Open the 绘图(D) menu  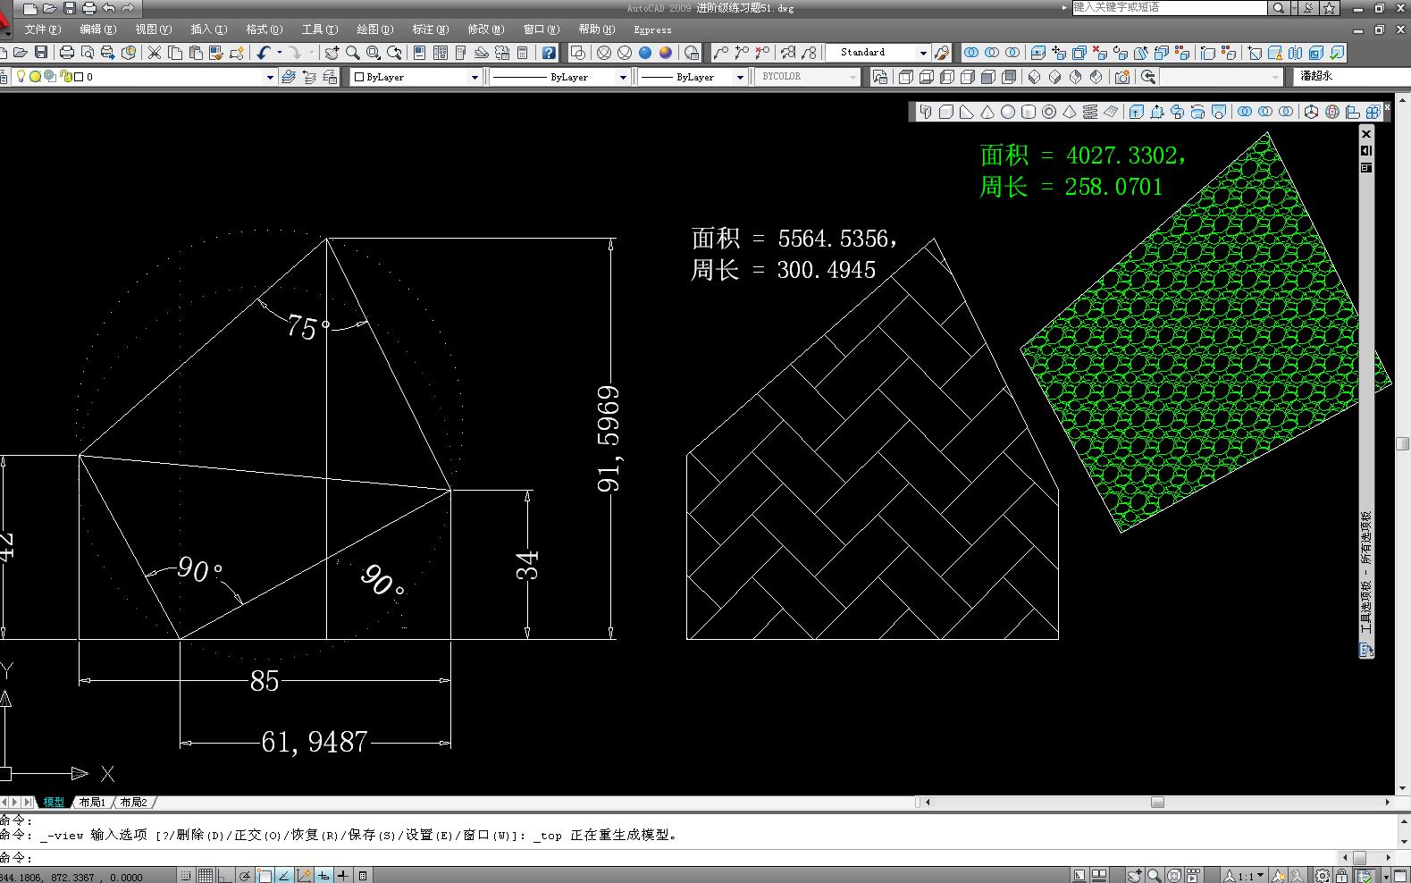click(x=374, y=29)
